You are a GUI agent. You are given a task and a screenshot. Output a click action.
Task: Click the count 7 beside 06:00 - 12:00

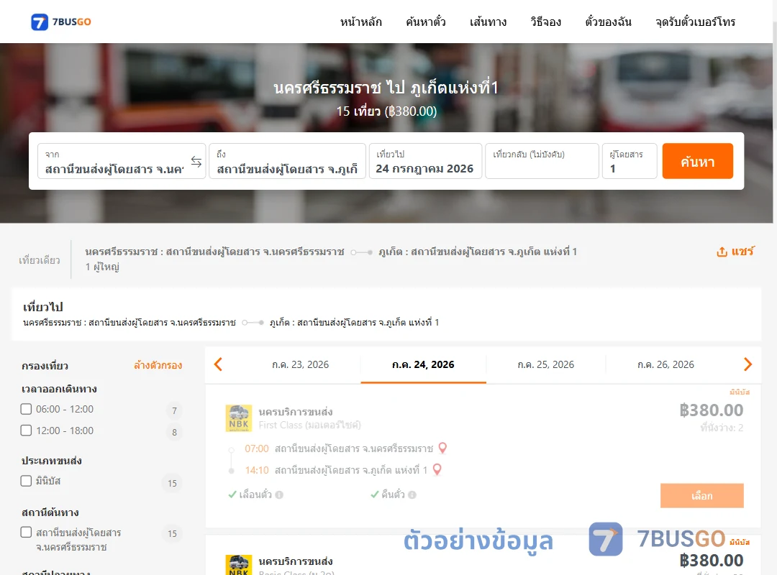[x=174, y=410]
